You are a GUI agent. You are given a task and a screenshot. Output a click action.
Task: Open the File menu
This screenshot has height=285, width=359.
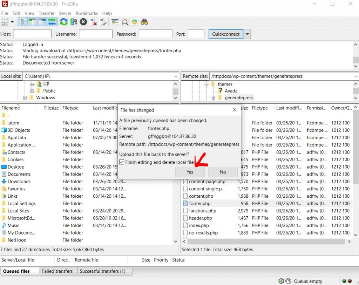click(x=5, y=13)
